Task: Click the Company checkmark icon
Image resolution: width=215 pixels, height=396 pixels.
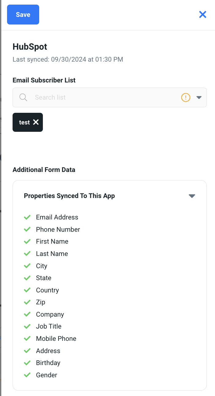Action: (27, 314)
